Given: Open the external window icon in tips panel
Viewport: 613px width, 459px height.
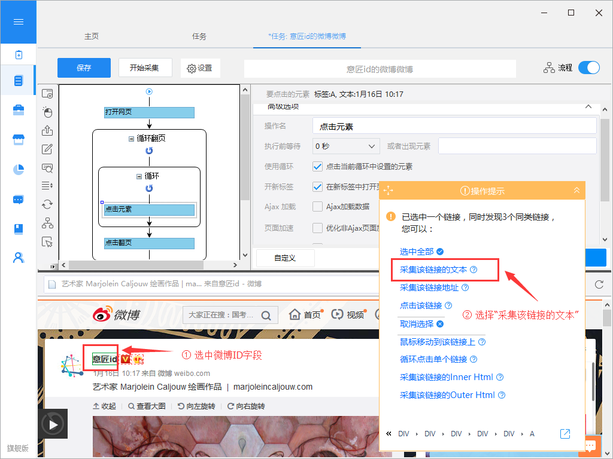Looking at the screenshot, I should click(x=565, y=434).
